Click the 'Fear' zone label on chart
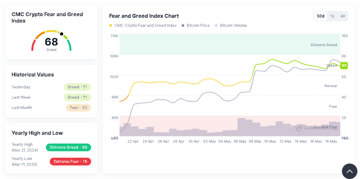 click(x=333, y=106)
